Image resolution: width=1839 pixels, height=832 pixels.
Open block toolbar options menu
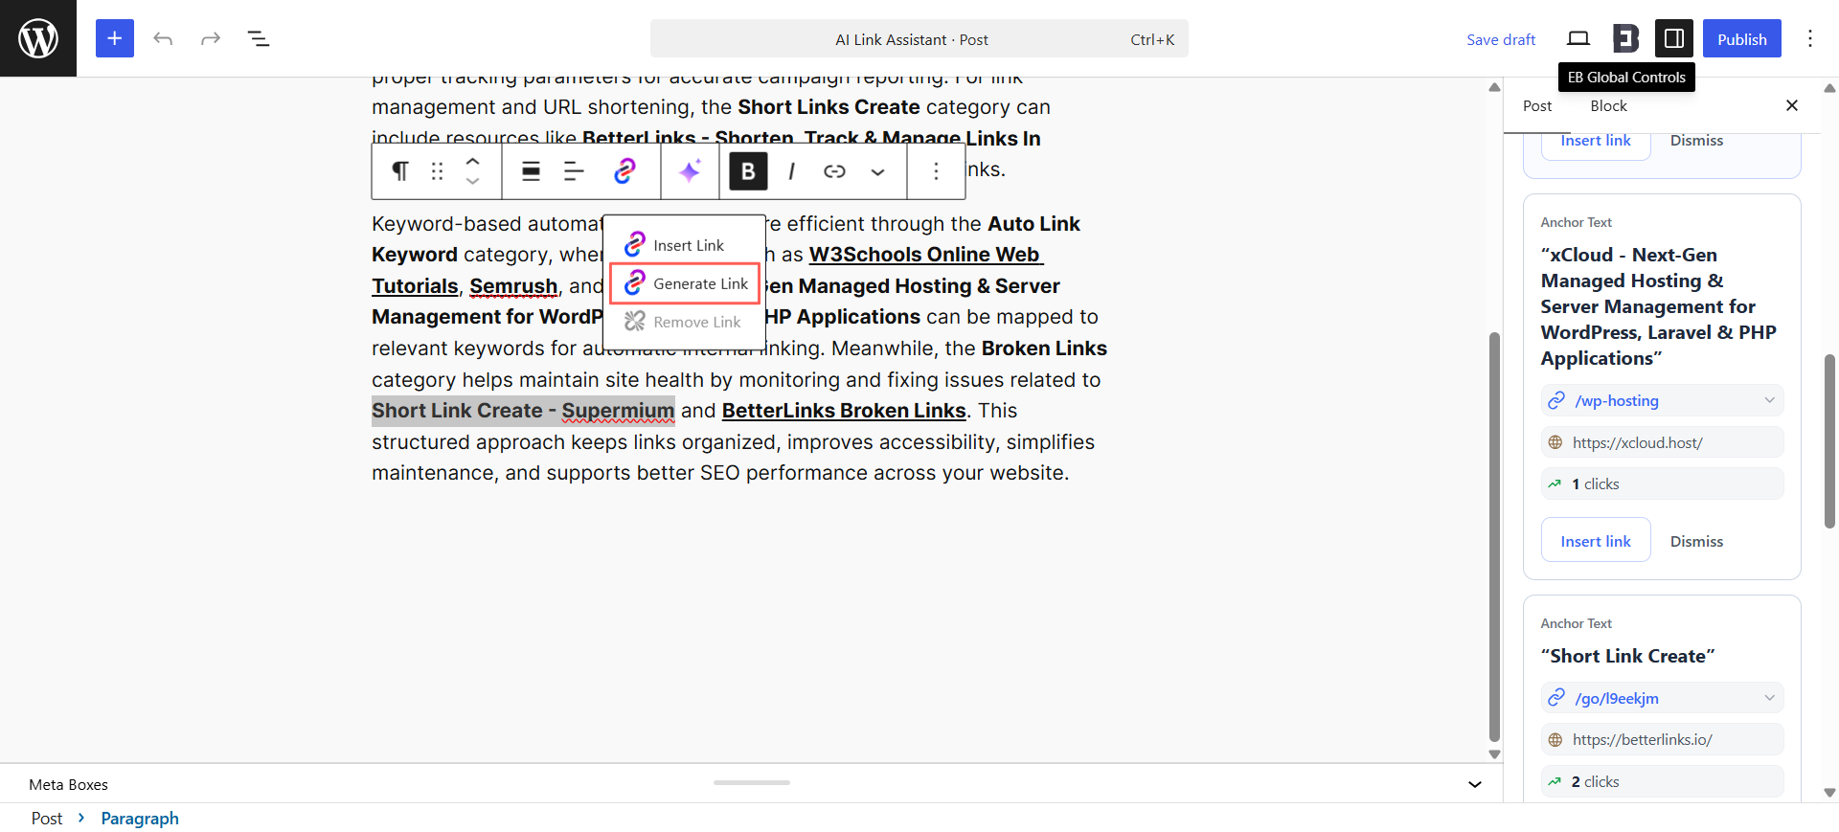pos(936,170)
